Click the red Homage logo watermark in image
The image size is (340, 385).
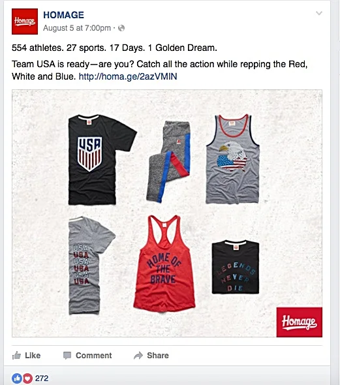[x=300, y=322]
